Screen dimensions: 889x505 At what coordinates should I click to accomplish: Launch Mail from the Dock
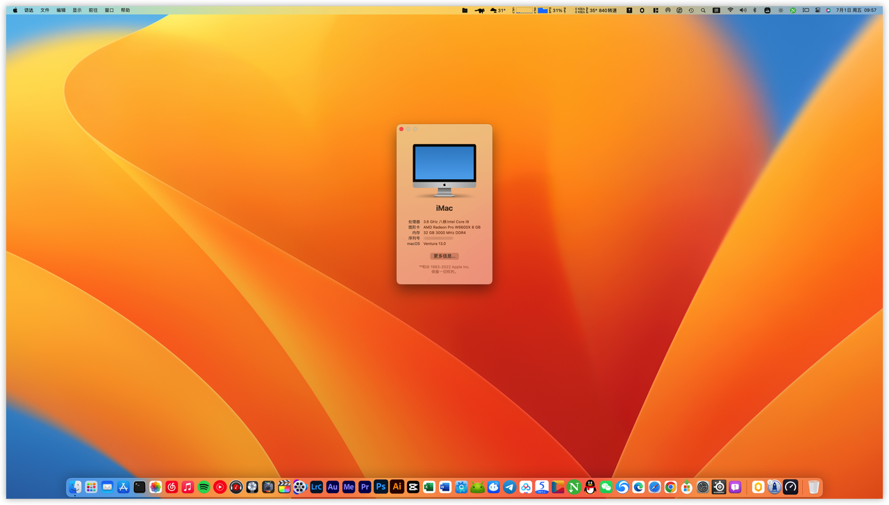coord(107,487)
